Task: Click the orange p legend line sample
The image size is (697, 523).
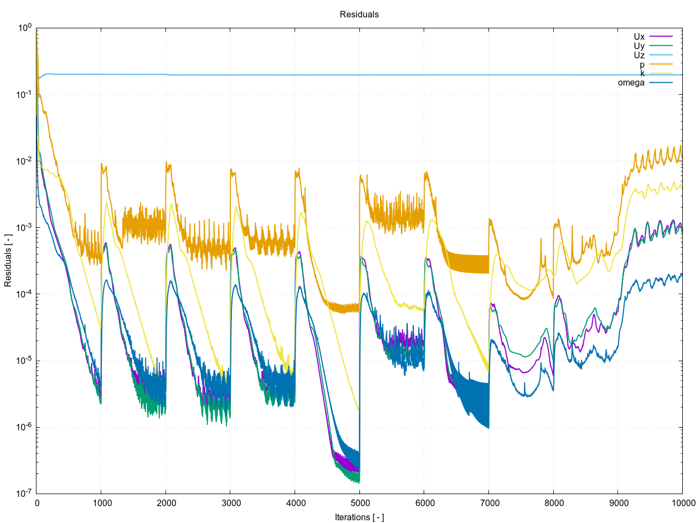Action: [661, 64]
